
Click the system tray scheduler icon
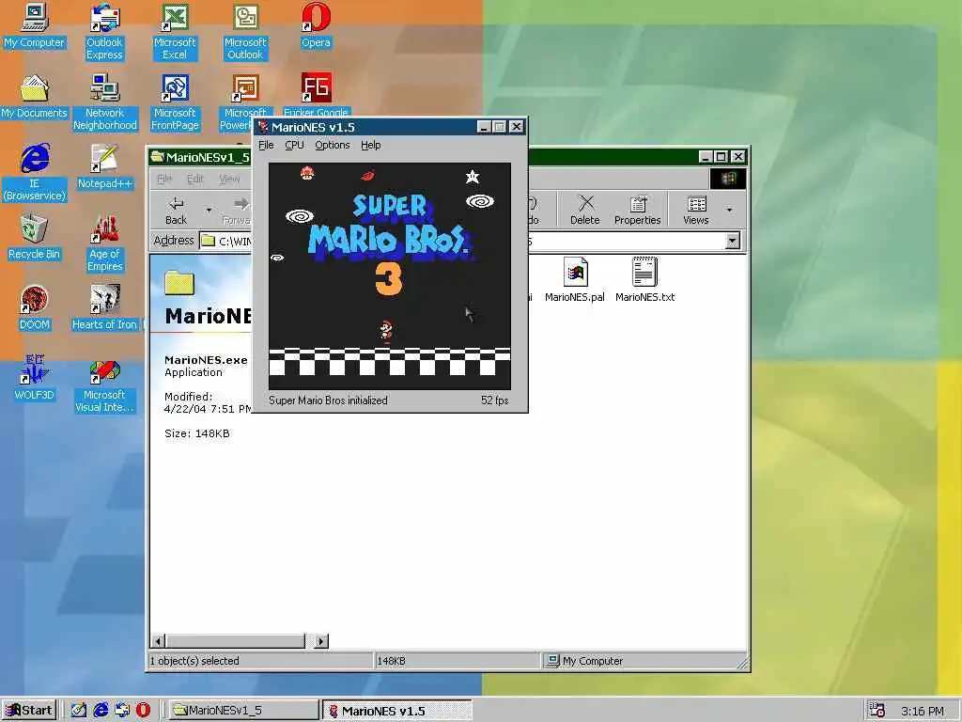coord(877,711)
